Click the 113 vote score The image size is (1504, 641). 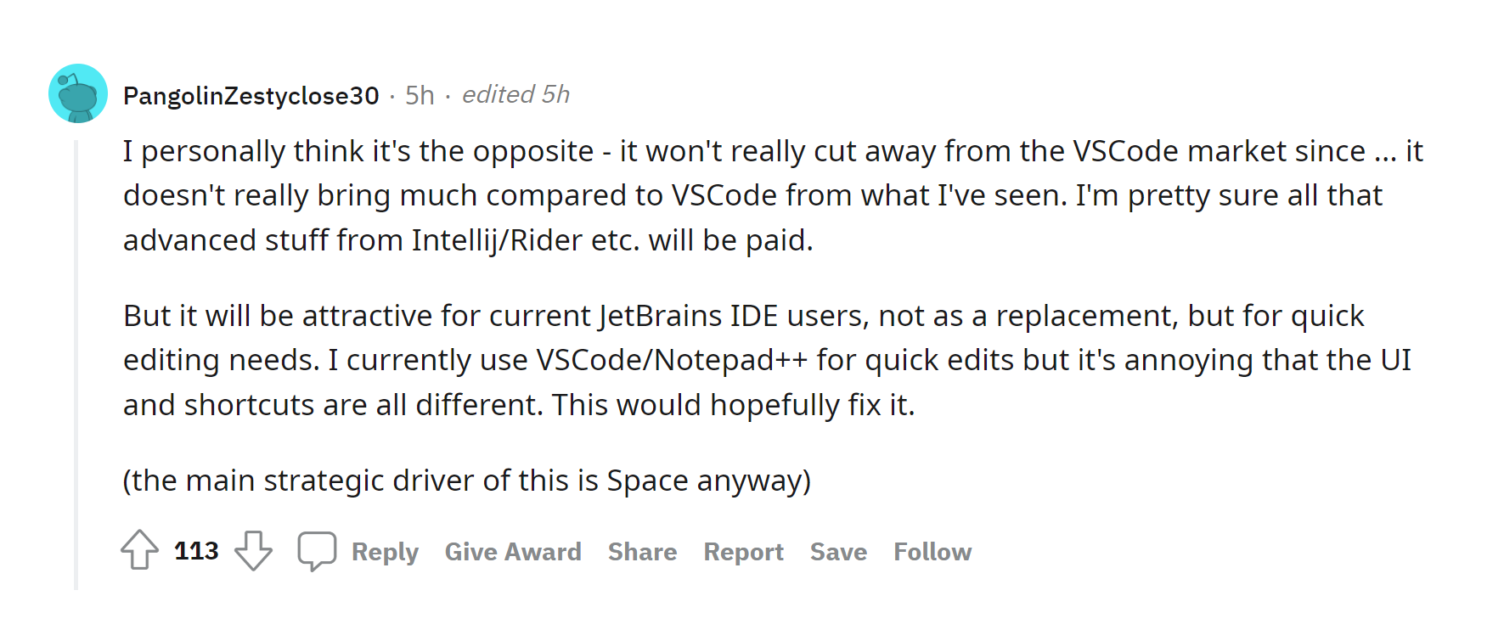tap(196, 551)
